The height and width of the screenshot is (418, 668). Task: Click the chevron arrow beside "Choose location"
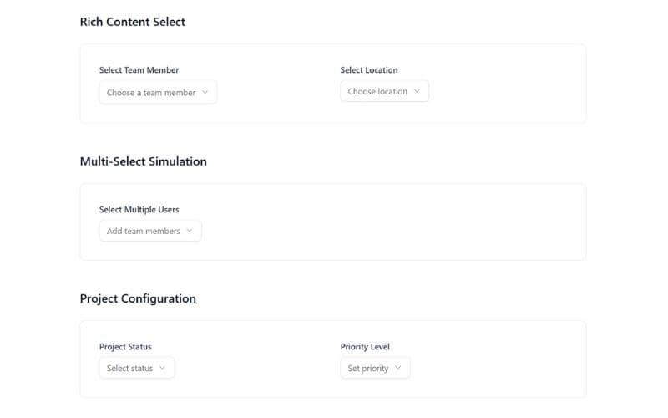417,91
